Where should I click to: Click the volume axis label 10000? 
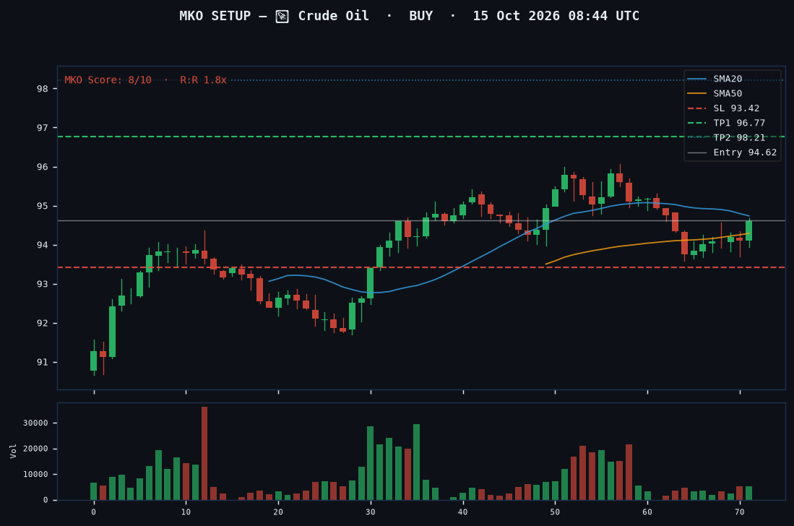pyautogui.click(x=35, y=475)
